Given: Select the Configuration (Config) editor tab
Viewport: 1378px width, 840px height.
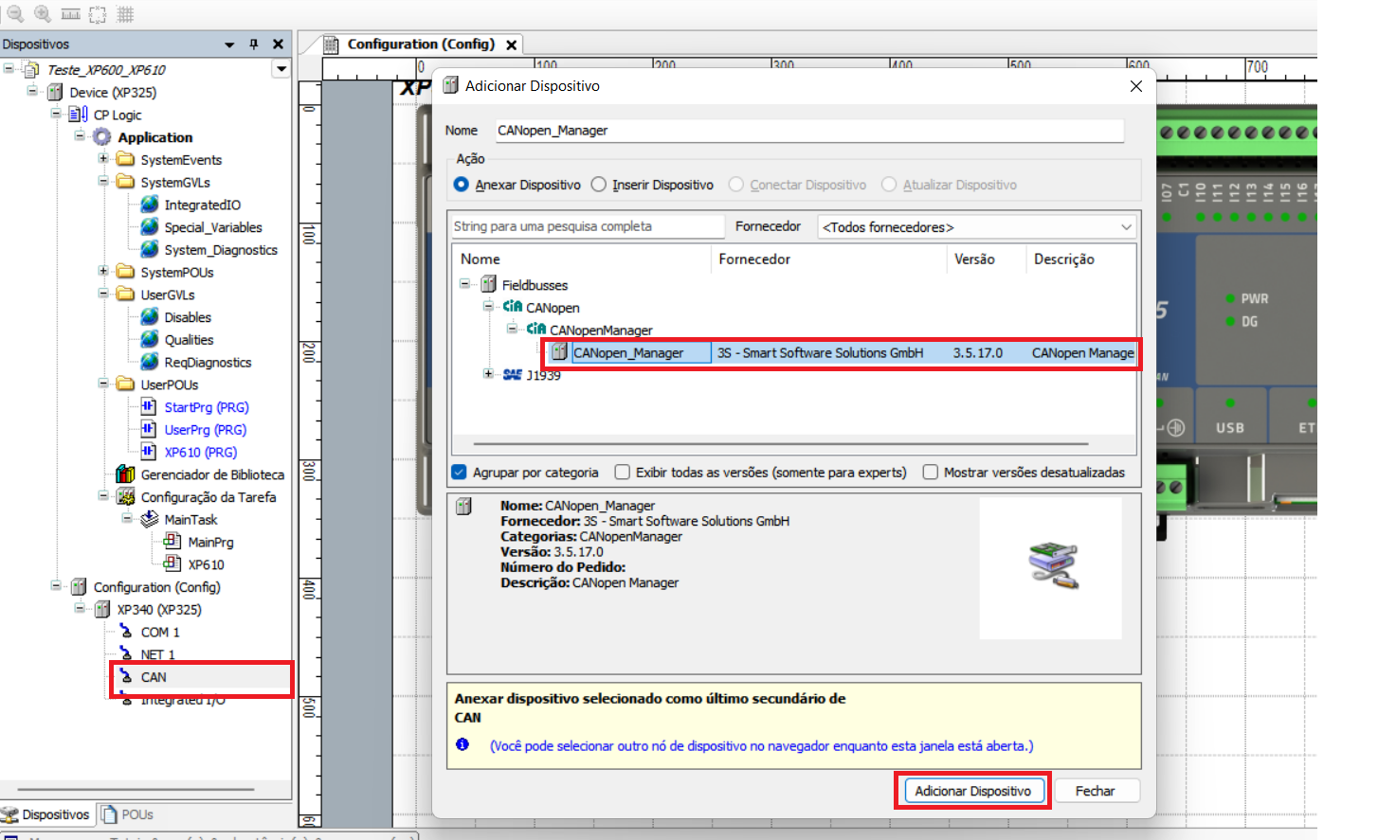Looking at the screenshot, I should click(420, 45).
